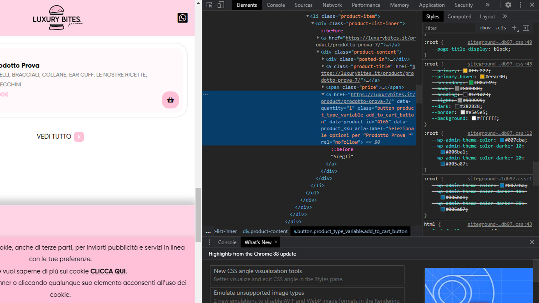Collapse the li product-item node
The image size is (539, 303).
pyautogui.click(x=308, y=16)
